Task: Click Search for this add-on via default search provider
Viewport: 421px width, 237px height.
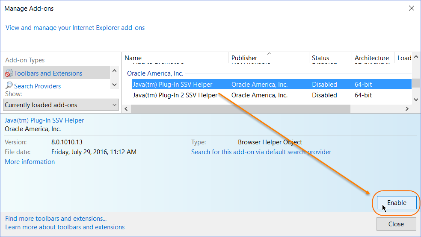Action: coord(261,152)
